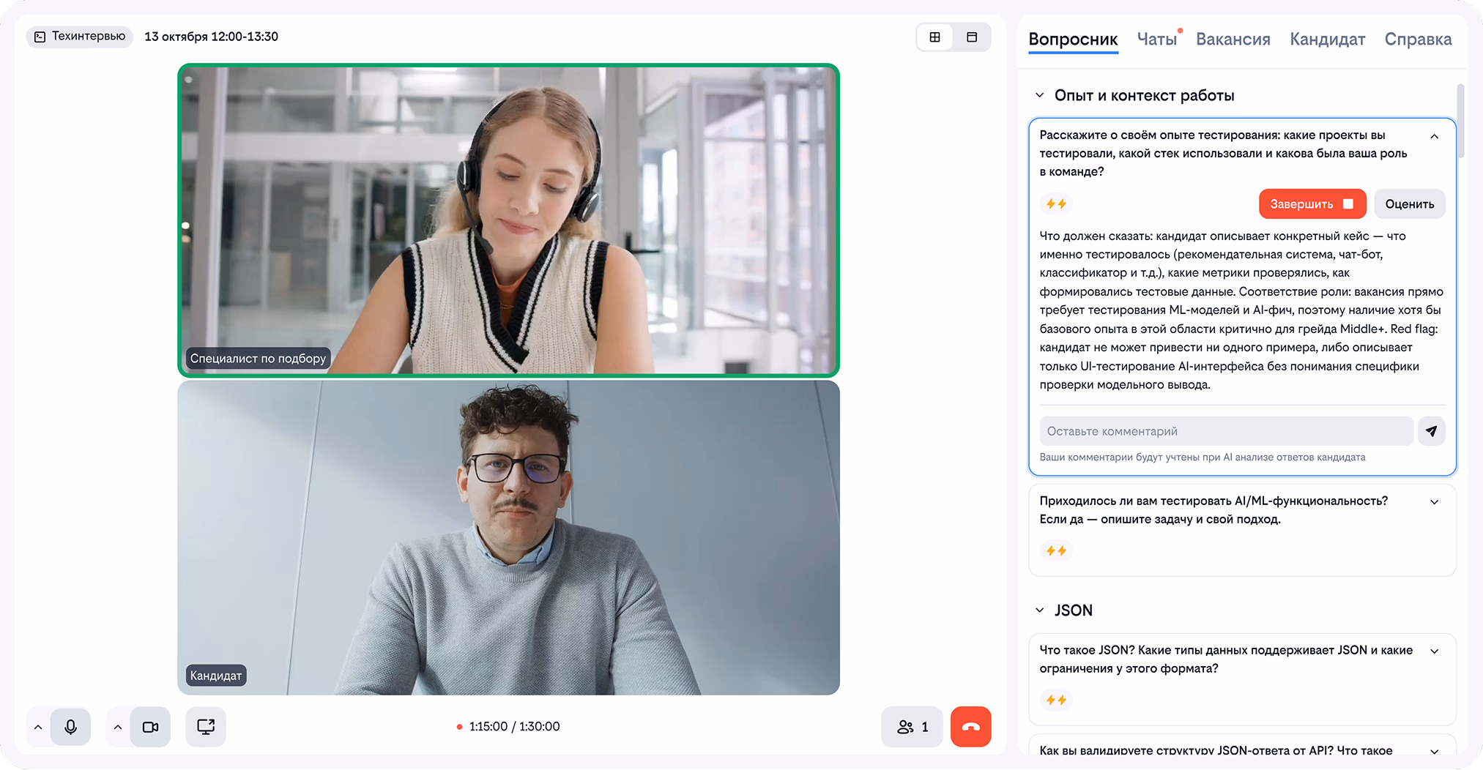Viewport: 1483px width, 770px height.
Task: Open the Вакансия tab
Action: (x=1233, y=40)
